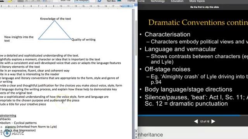This screenshot has height=139, width=248.
Task: Click the 'Language and vernacular' bullet
Action: tap(180, 49)
